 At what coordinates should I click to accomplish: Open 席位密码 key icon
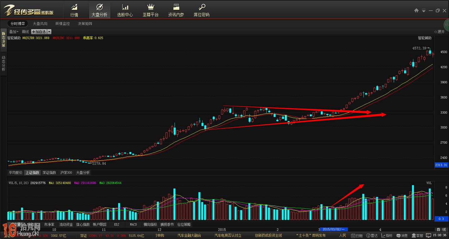click(x=202, y=10)
